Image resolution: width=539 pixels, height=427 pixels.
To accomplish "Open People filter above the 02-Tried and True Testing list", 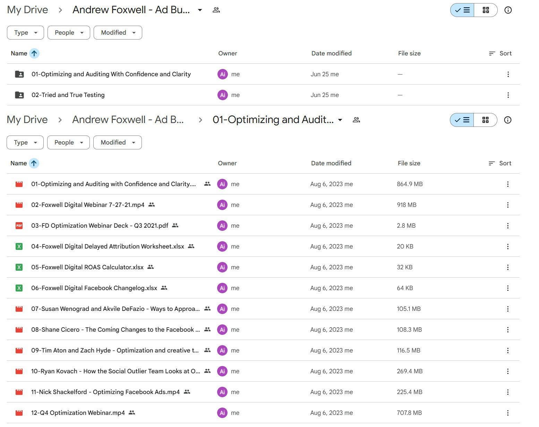I will click(69, 33).
